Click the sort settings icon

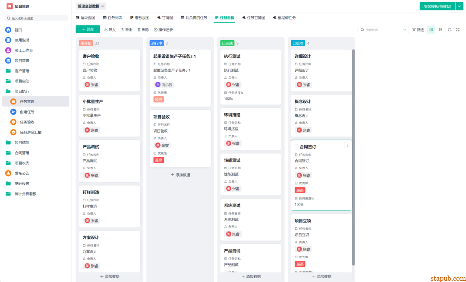click(441, 30)
